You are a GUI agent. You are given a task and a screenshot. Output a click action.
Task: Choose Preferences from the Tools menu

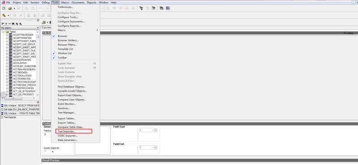pyautogui.click(x=65, y=7)
